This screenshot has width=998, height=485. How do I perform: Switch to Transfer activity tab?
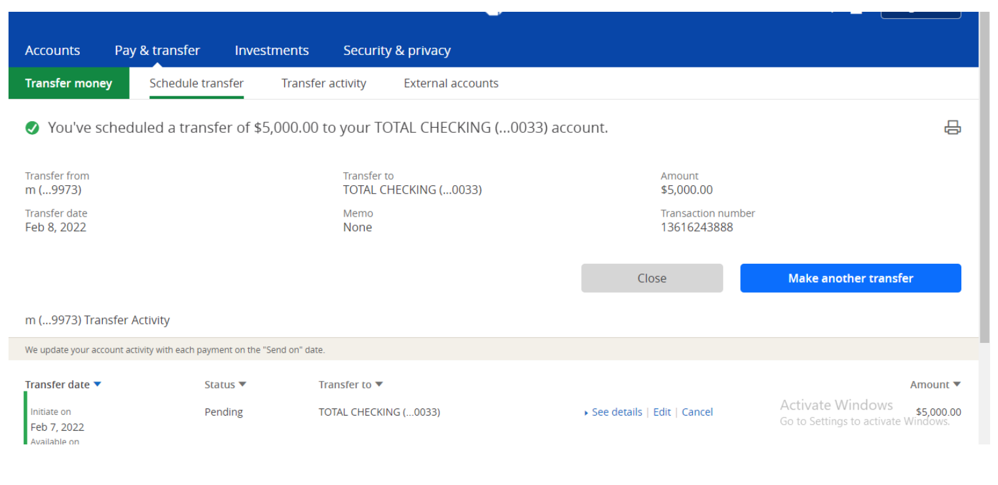[323, 83]
